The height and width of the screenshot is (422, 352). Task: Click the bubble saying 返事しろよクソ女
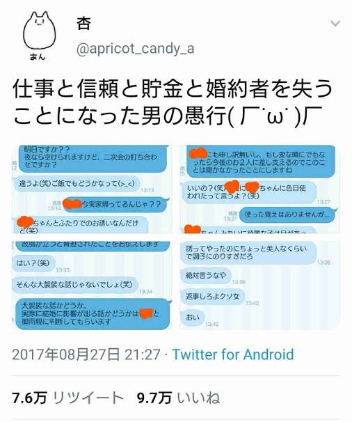[x=212, y=297]
